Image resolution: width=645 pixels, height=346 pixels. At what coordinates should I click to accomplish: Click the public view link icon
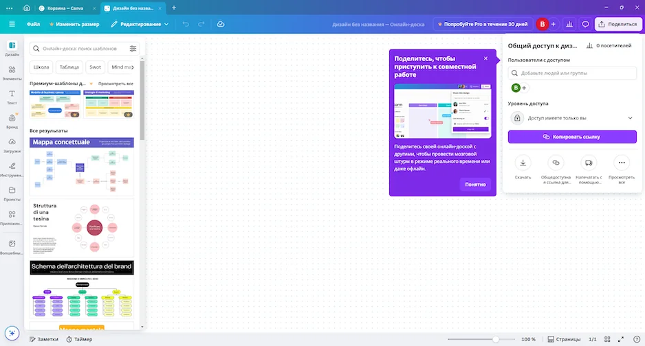point(556,163)
